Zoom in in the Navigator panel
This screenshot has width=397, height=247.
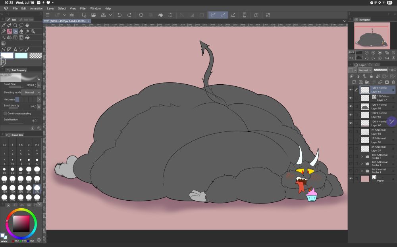(373, 53)
